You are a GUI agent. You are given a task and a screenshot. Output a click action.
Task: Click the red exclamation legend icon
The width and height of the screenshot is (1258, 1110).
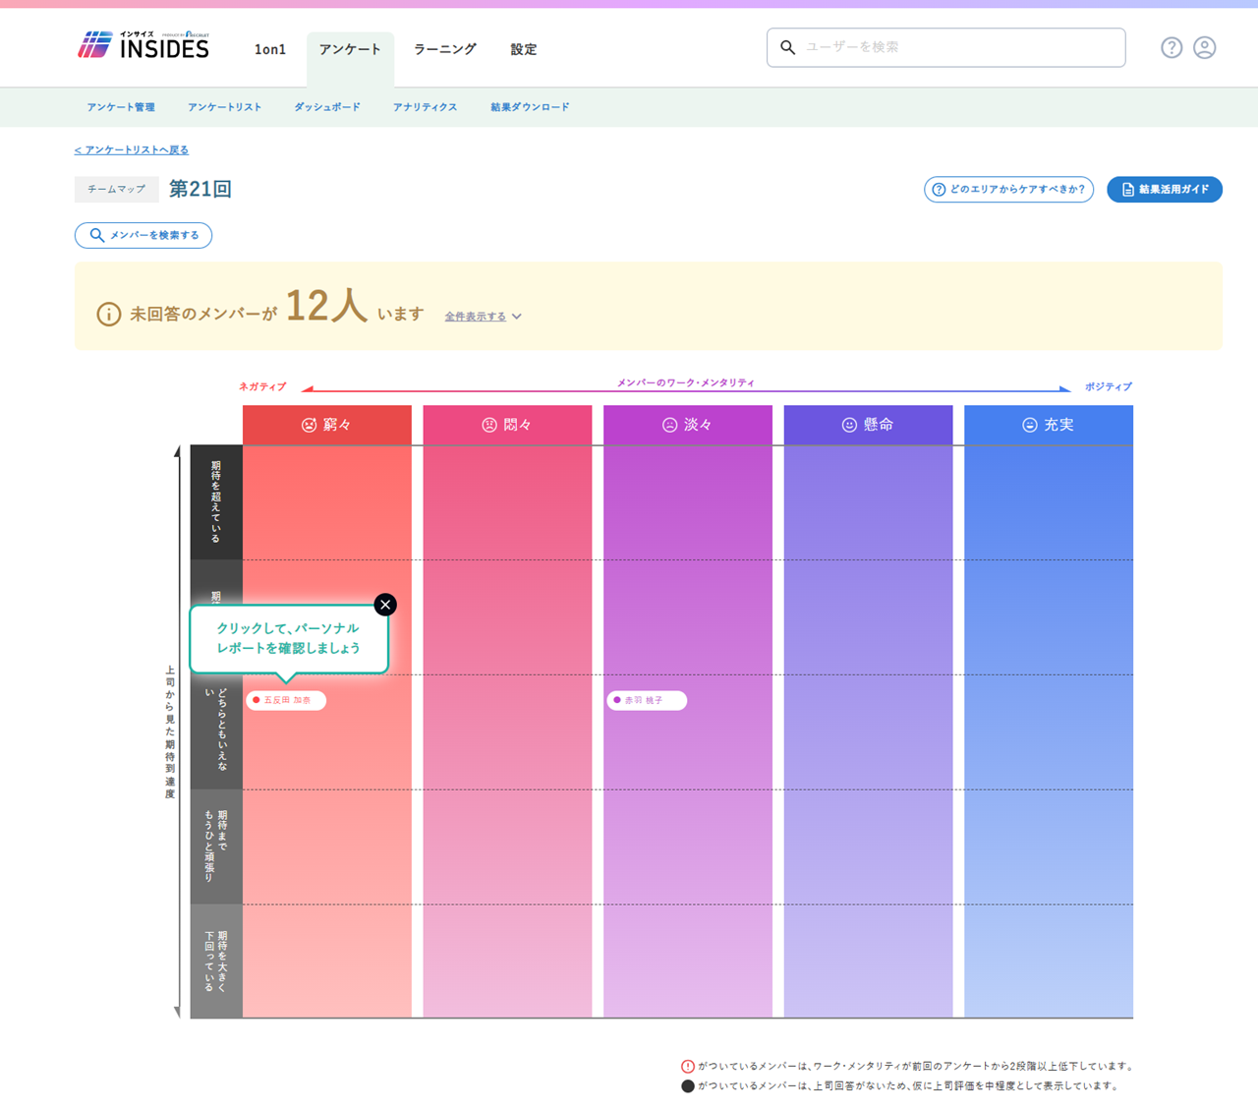(x=688, y=1066)
